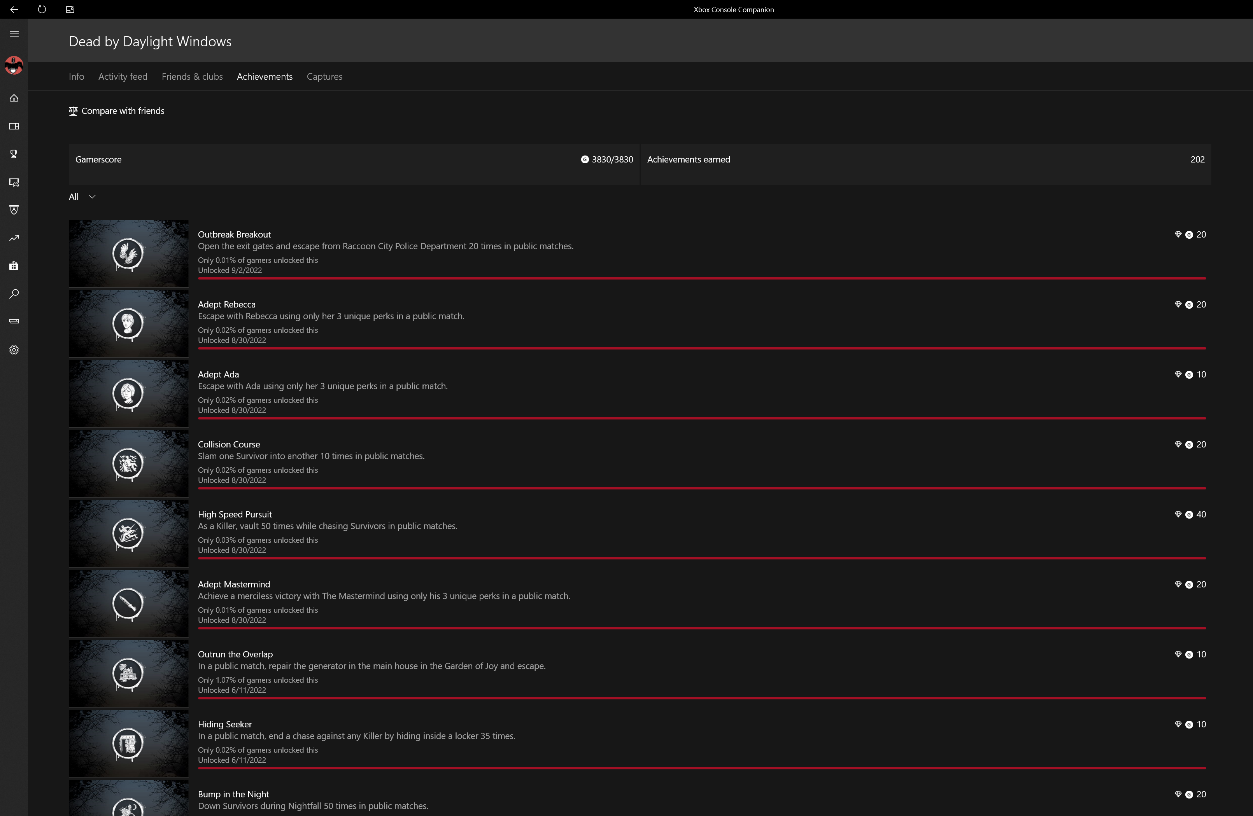The image size is (1253, 816).
Task: Click rare diamond icon on High Speed Pursuit
Action: (x=1178, y=514)
